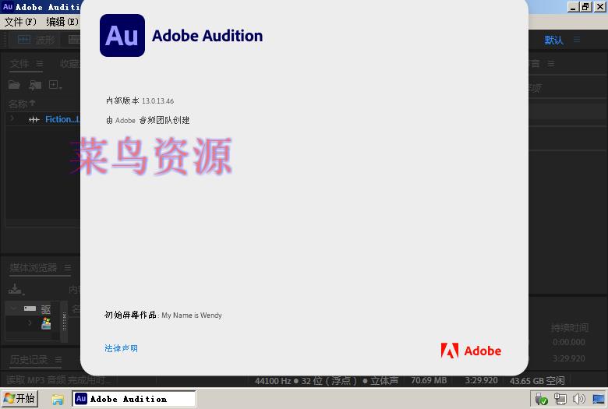This screenshot has width=608, height=409.
Task: Click the 70.69 MB status bar value
Action: [x=429, y=380]
